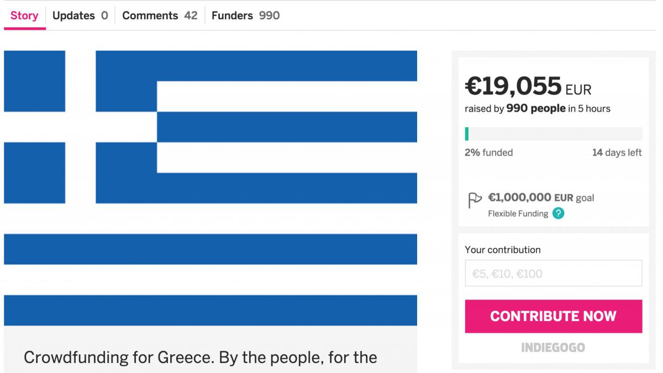
Task: Switch to the Story tab
Action: 24,15
